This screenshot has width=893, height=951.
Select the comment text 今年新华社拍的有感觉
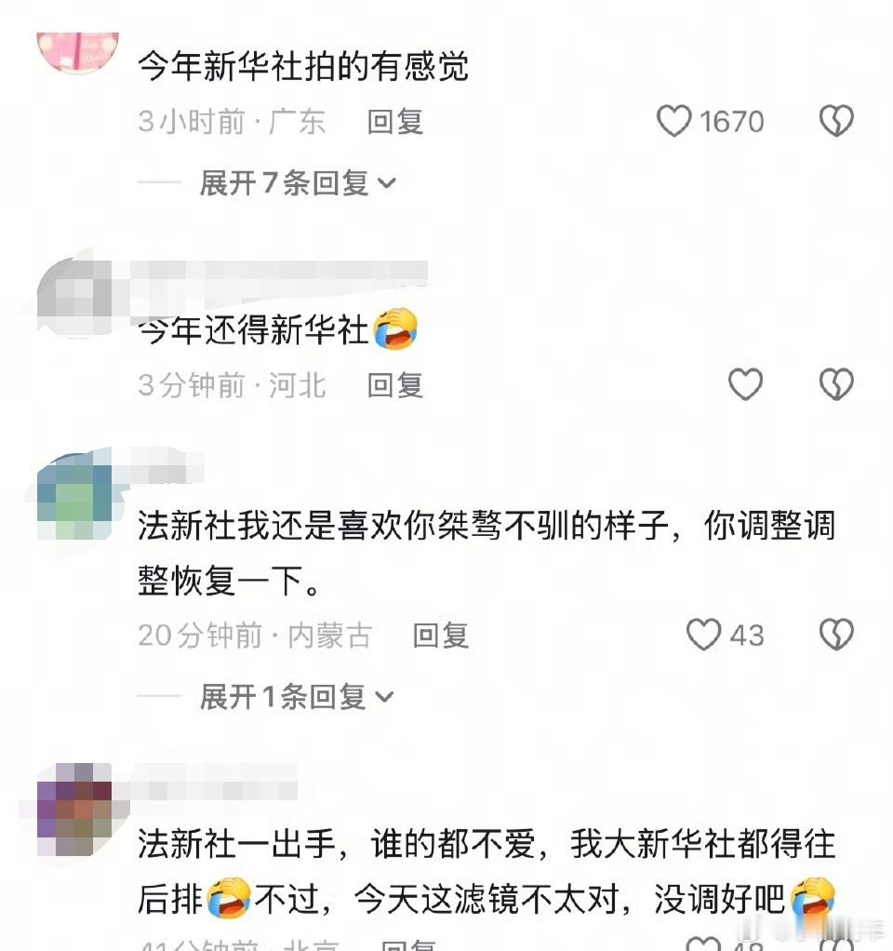pyautogui.click(x=303, y=66)
